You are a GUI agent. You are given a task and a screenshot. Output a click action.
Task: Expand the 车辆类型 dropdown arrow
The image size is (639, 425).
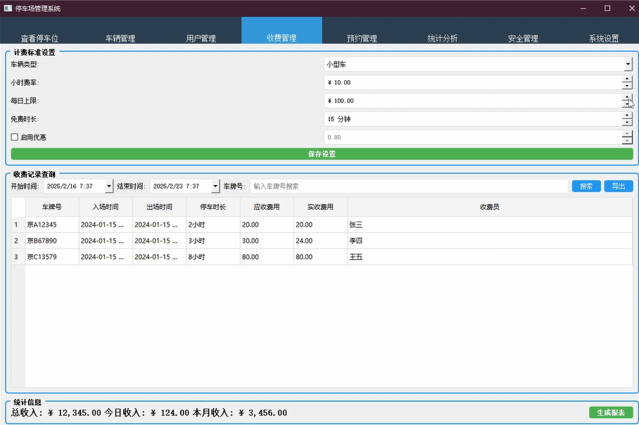tap(628, 64)
